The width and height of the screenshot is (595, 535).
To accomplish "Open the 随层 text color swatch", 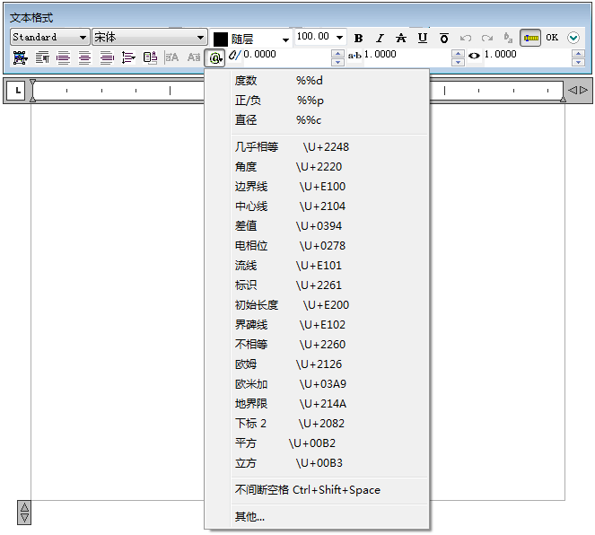I will [x=251, y=39].
